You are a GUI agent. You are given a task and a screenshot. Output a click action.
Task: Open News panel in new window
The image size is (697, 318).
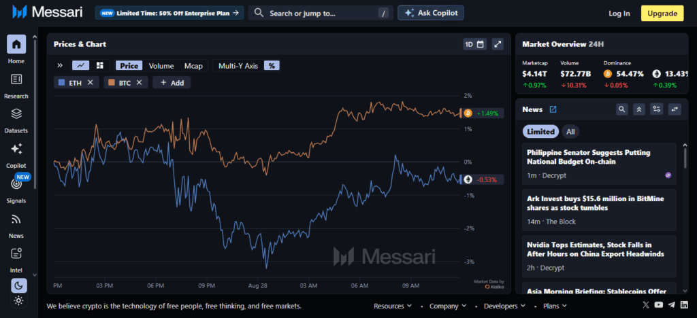(x=553, y=109)
